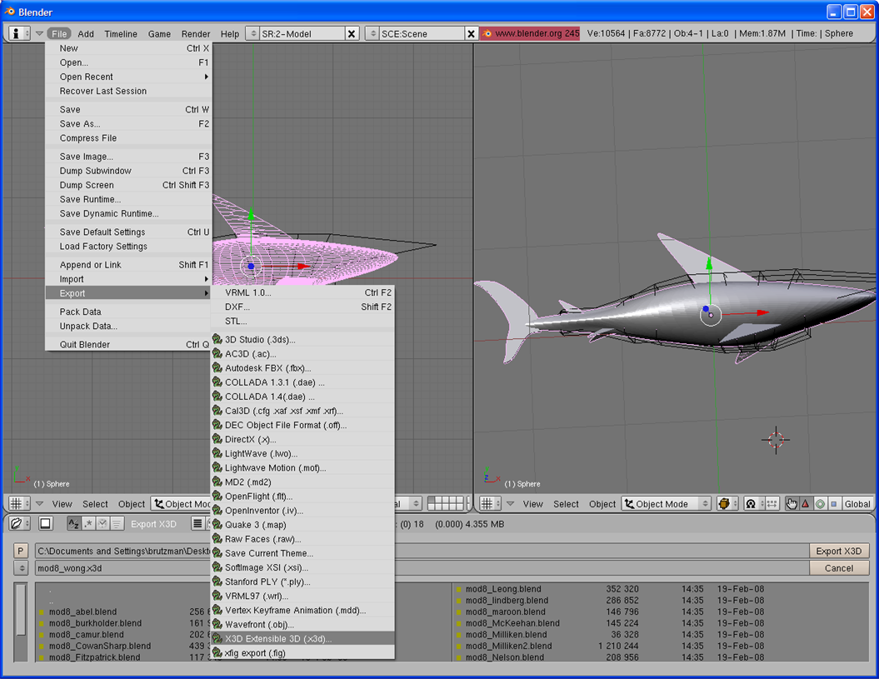Viewport: 879px width, 679px height.
Task: Click the script icon beside Quake 3 (.map)
Action: (217, 525)
